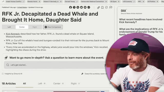This screenshot has width=164, height=92.
Task: Click the '18 Articles' heading
Action: [9, 84]
